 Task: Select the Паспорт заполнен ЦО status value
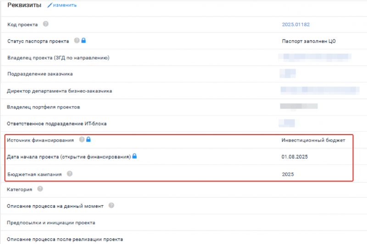tap(309, 41)
